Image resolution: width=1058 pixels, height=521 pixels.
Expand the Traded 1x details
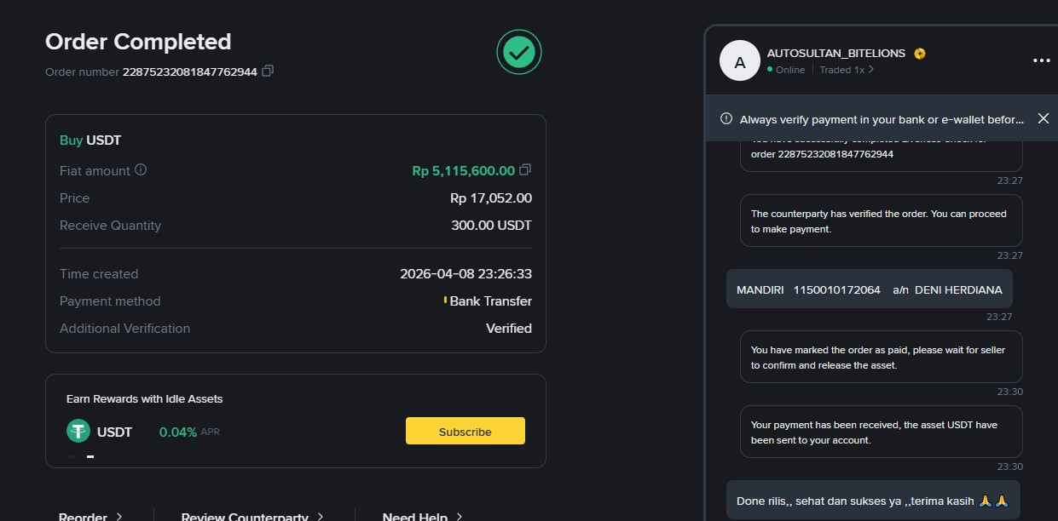[x=847, y=70]
